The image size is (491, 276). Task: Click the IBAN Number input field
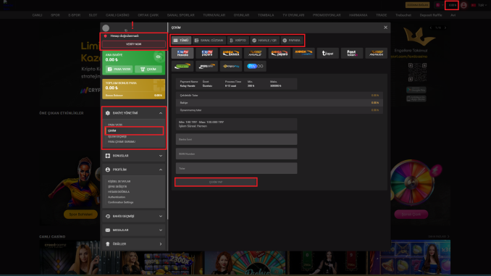(236, 154)
